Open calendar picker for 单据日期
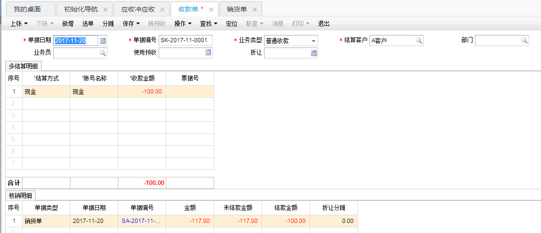 [103, 41]
